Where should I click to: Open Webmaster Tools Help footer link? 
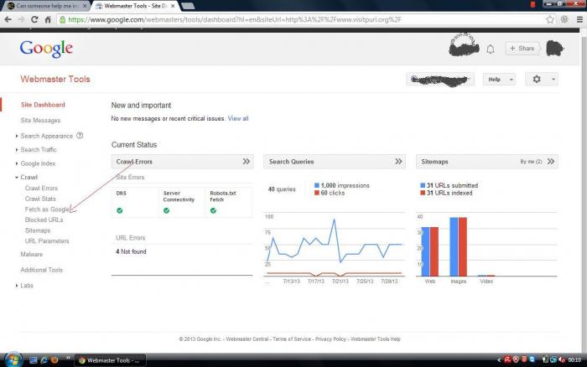375,339
